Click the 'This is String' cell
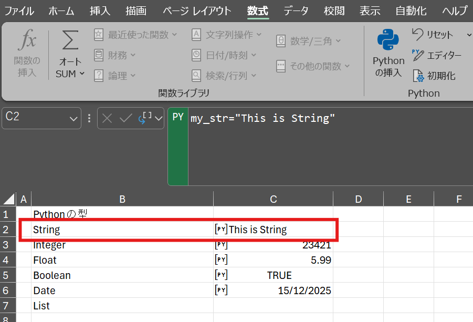 tap(274, 230)
